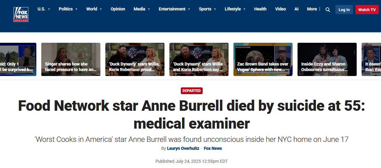
Task: Open the search magnifier icon
Action: click(x=328, y=10)
